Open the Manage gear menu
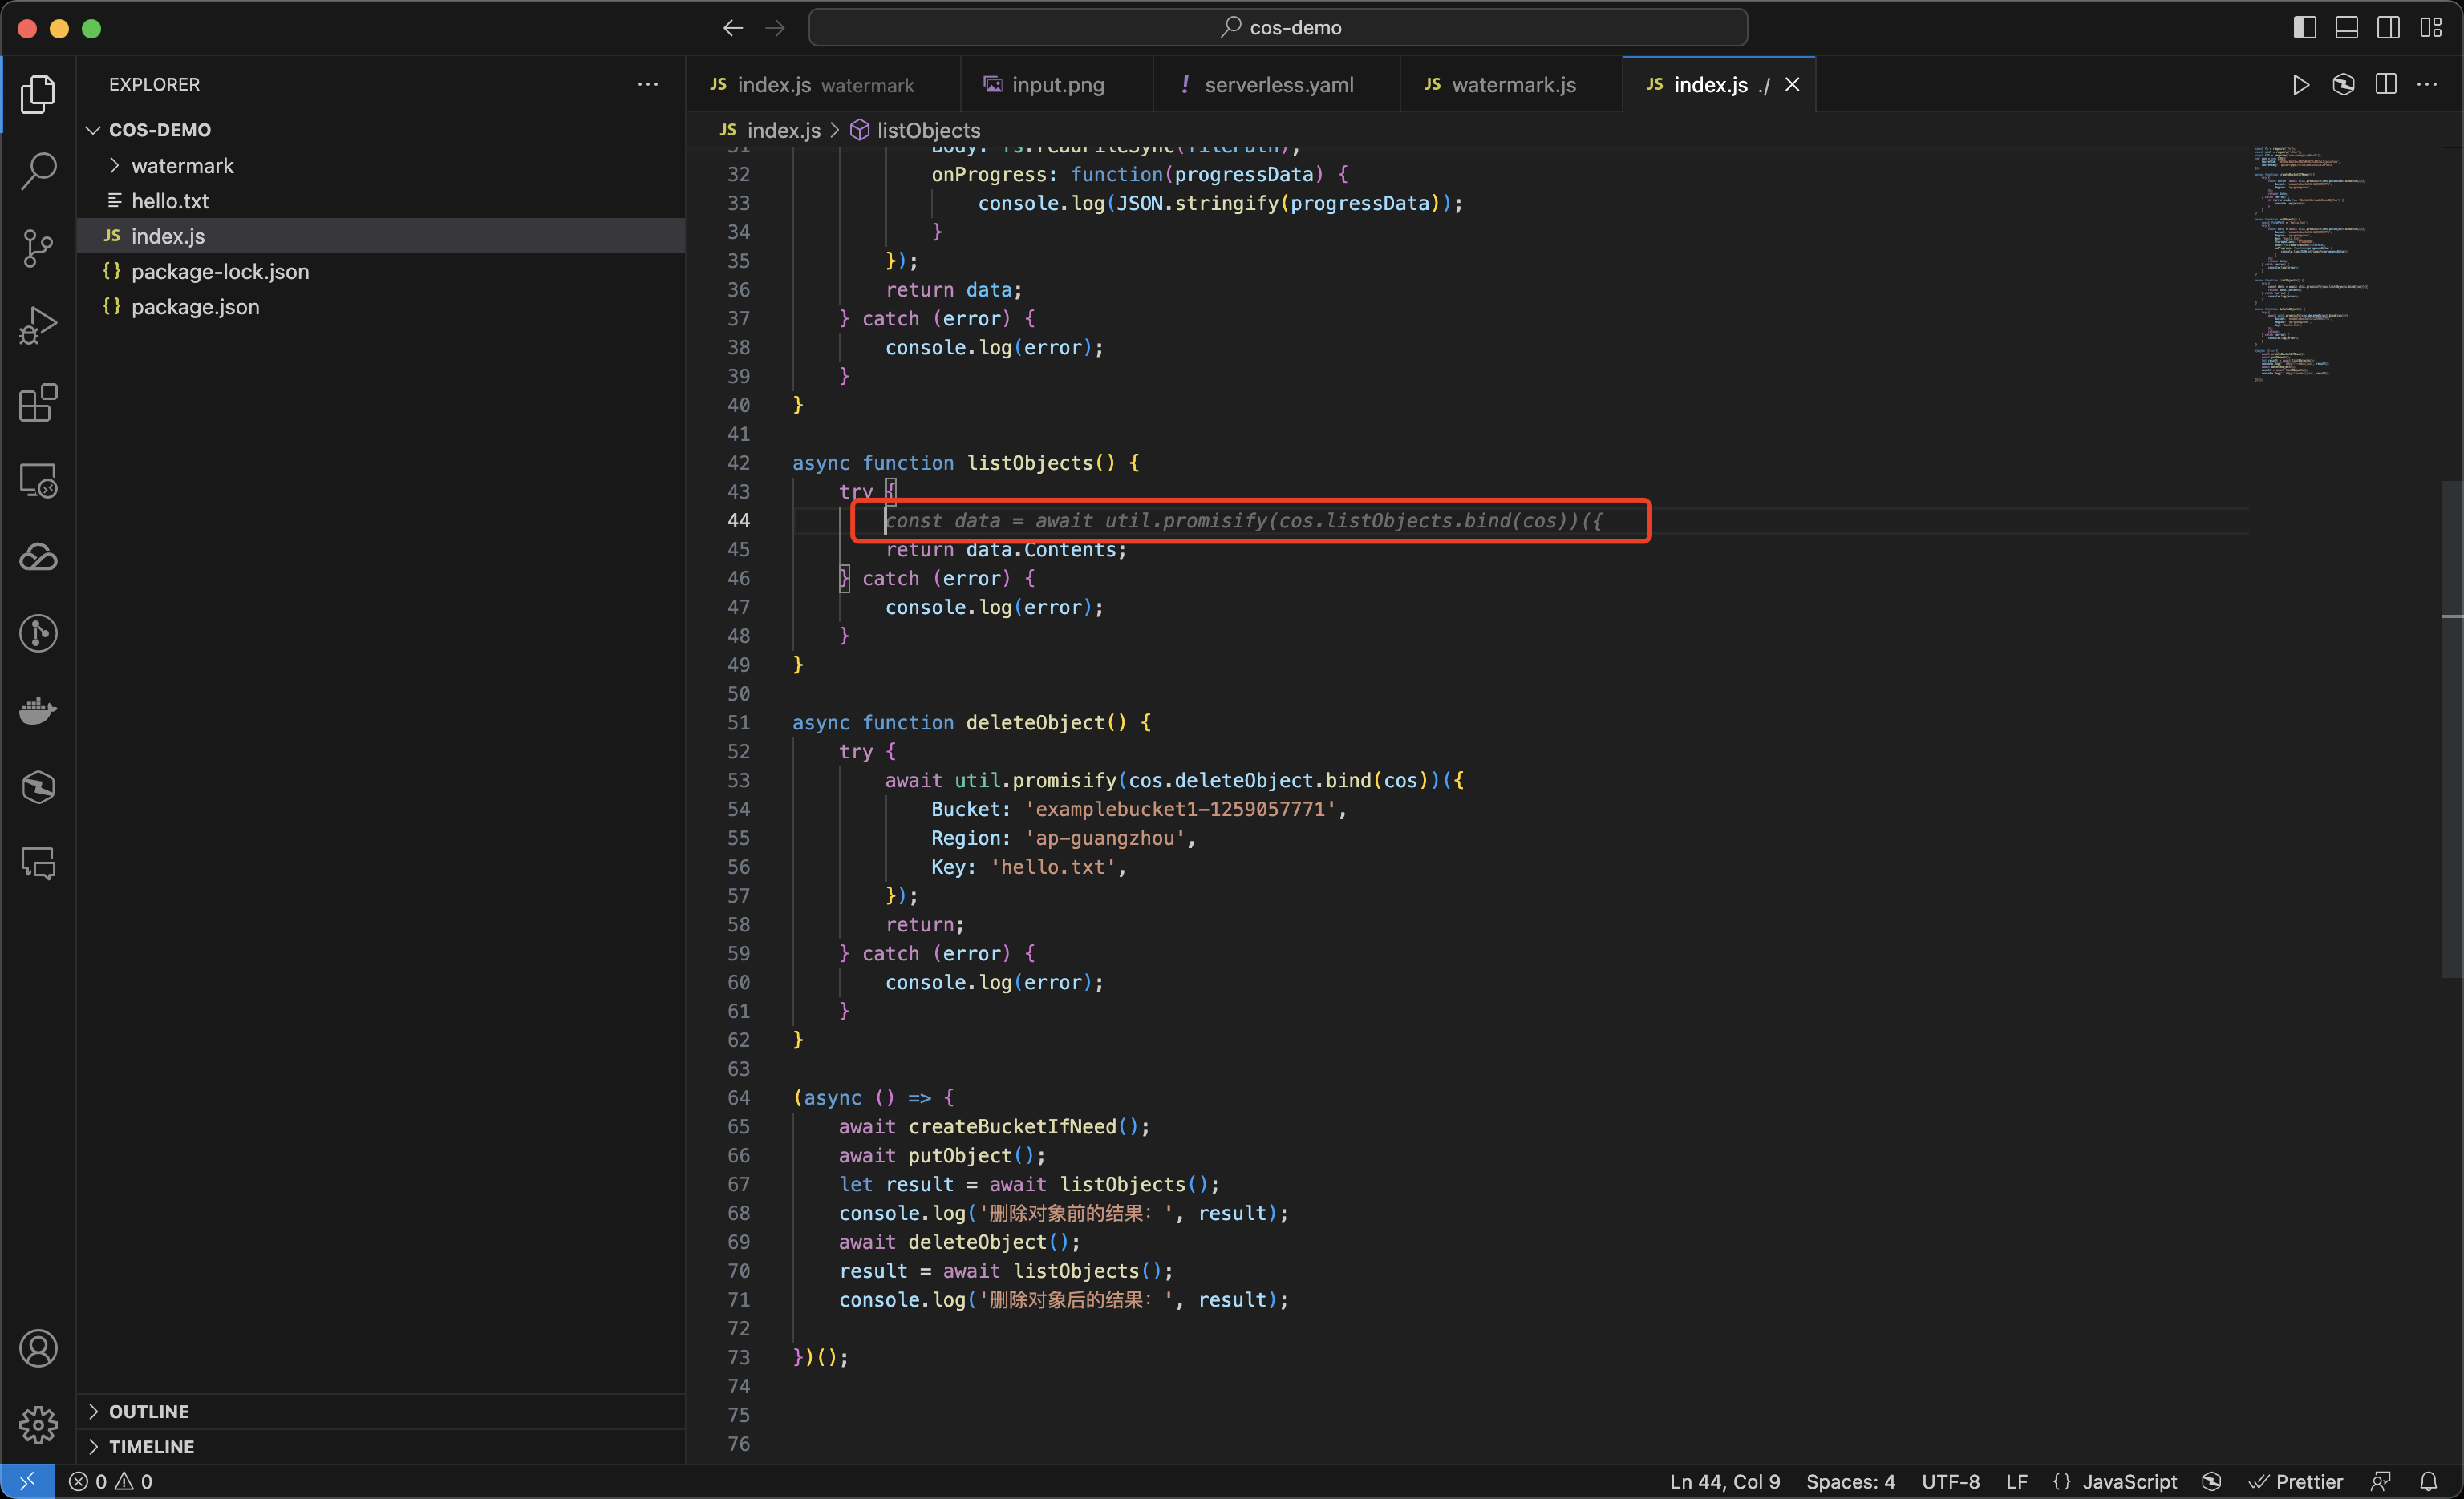Image resolution: width=2464 pixels, height=1499 pixels. (38, 1424)
